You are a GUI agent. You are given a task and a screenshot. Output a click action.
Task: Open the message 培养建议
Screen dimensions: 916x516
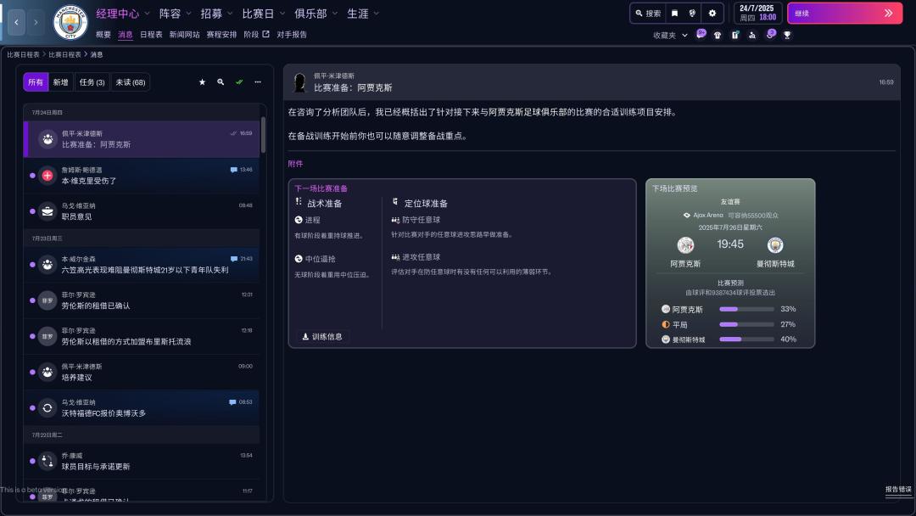142,373
